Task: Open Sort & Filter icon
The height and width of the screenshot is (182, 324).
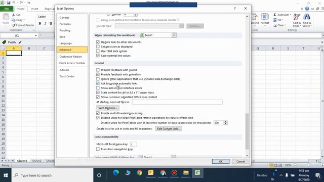Action: (297, 17)
